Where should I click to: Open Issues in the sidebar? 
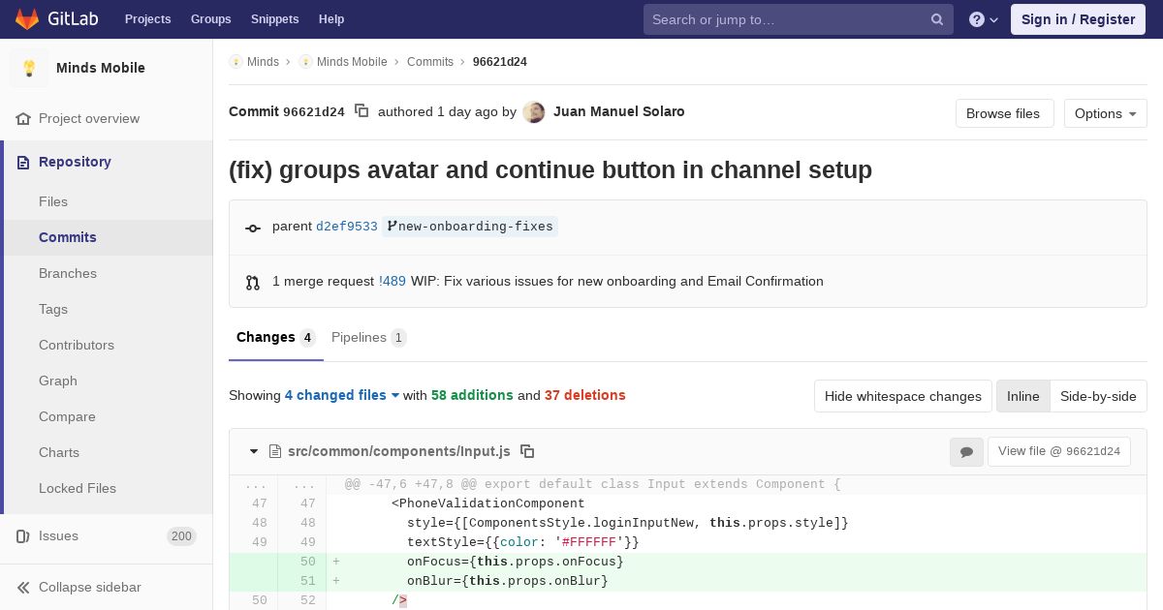tap(58, 535)
